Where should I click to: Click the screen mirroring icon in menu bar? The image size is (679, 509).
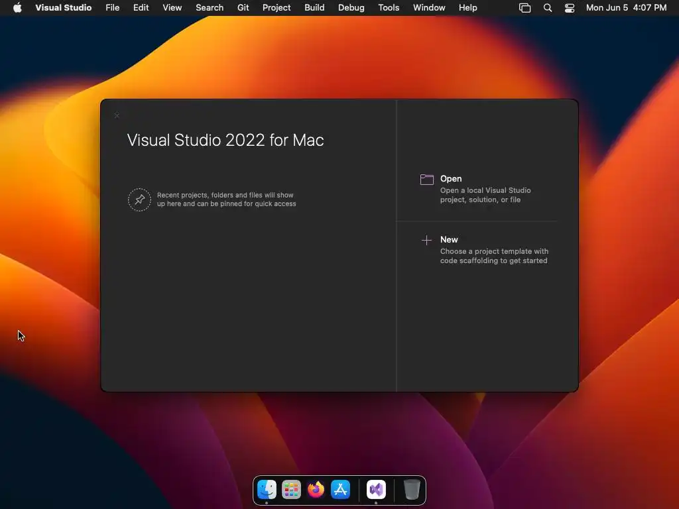click(x=525, y=8)
